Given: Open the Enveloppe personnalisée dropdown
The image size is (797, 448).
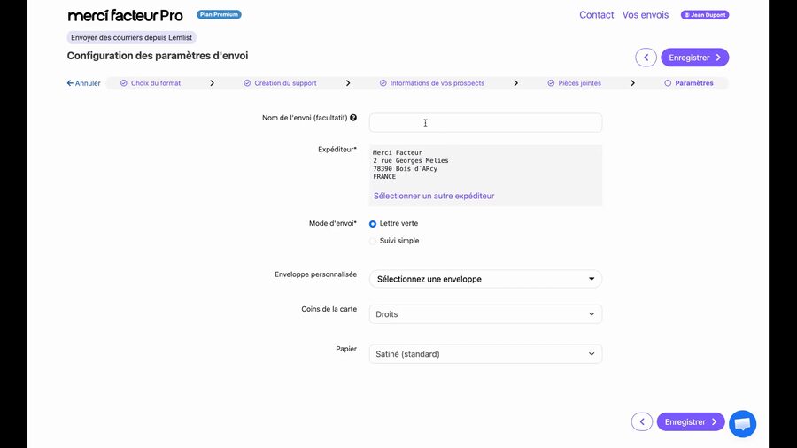Looking at the screenshot, I should click(x=485, y=279).
